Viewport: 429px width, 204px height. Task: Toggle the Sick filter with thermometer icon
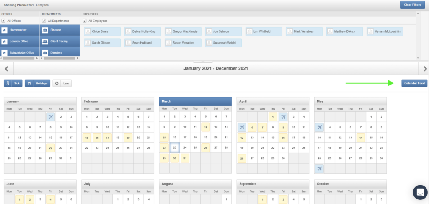pyautogui.click(x=13, y=83)
